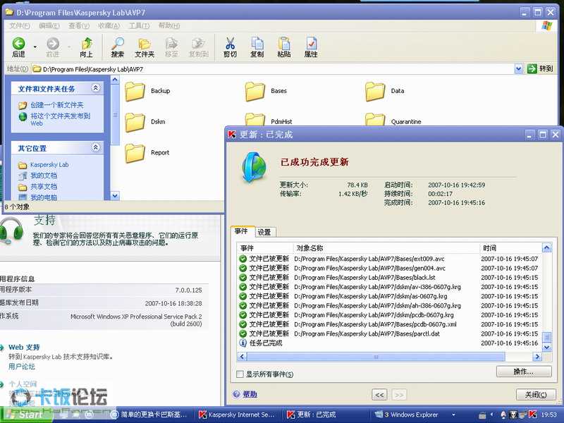Image resolution: width=564 pixels, height=423 pixels.
Task: Collapse the 文件和文件夹任务 panel
Action: coord(96,87)
